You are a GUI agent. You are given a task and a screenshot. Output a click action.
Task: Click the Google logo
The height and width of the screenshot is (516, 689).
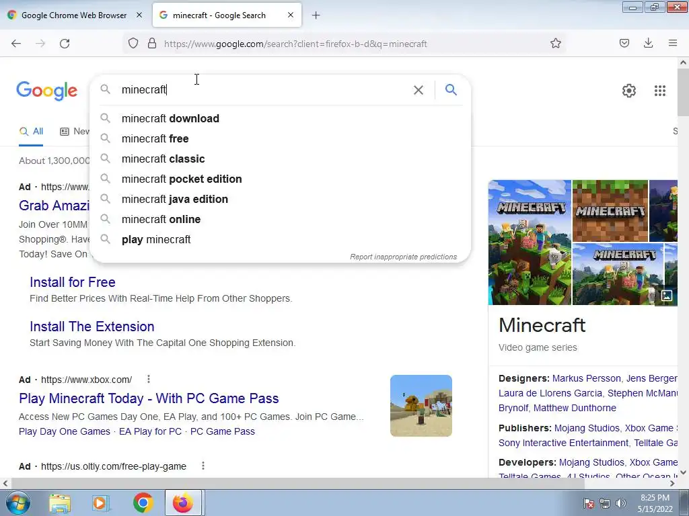46,91
